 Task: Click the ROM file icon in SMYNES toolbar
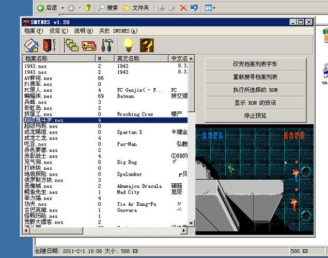[30, 45]
